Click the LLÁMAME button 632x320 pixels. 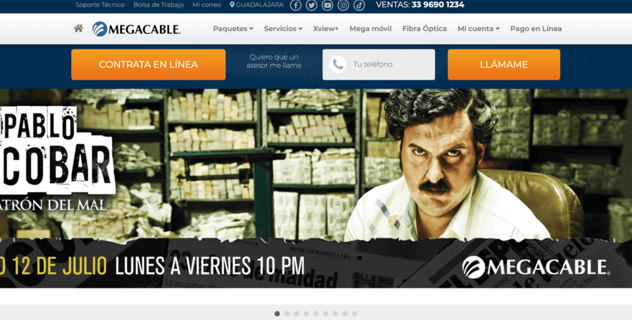[504, 65]
